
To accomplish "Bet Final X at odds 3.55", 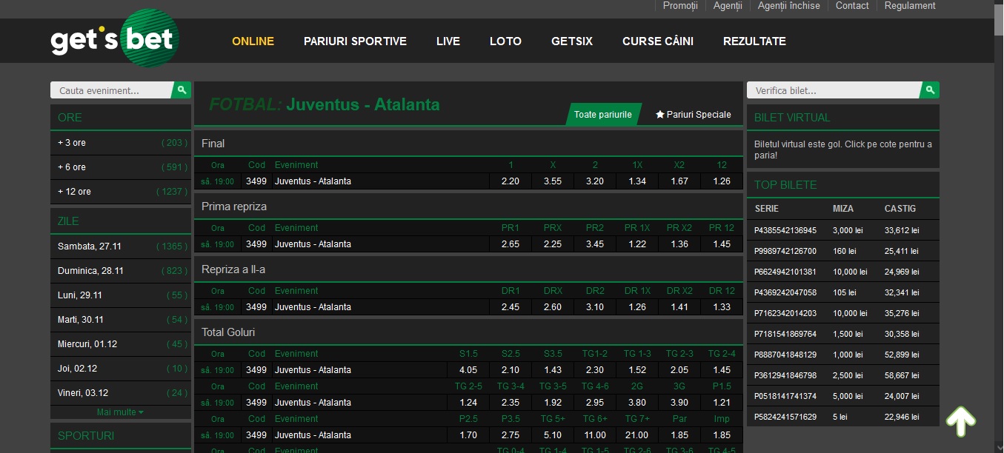I will (553, 181).
